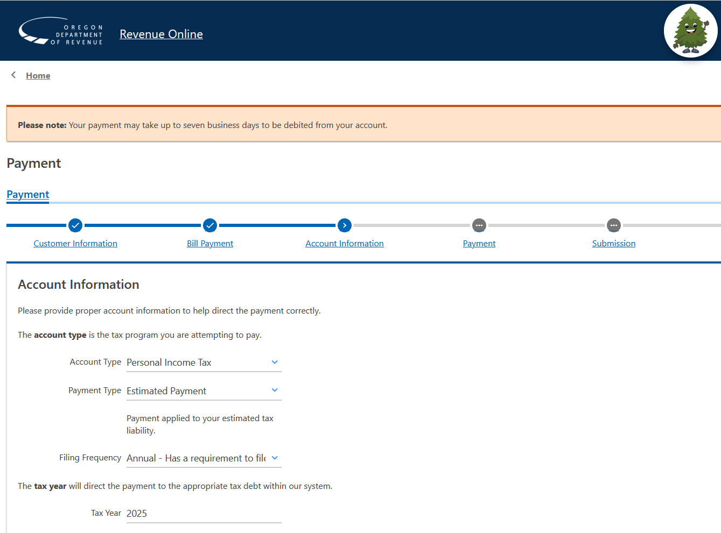Screen dimensions: 721x533
Task: Click the checkmark icon on Bill Payment step
Action: 210,225
